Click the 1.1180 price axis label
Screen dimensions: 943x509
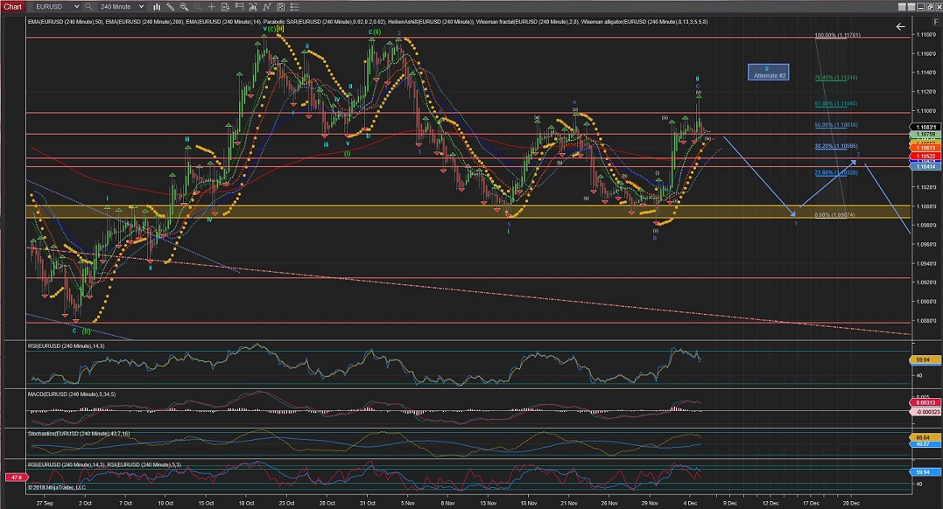point(926,35)
